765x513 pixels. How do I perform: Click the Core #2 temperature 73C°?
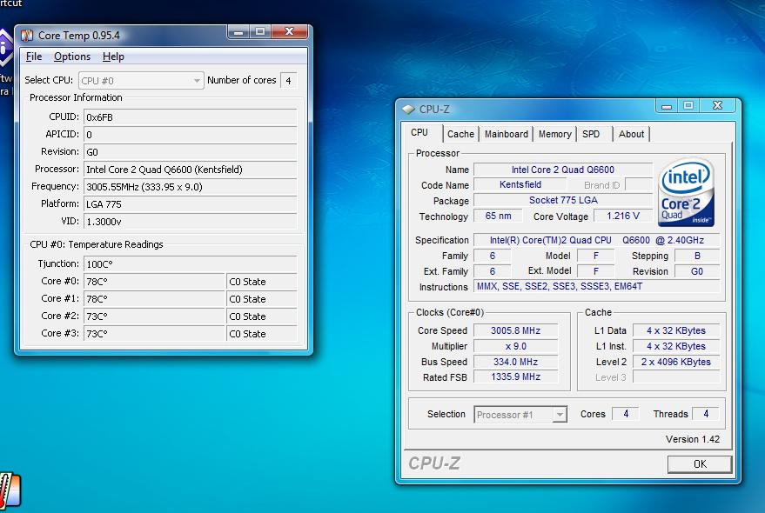click(154, 316)
